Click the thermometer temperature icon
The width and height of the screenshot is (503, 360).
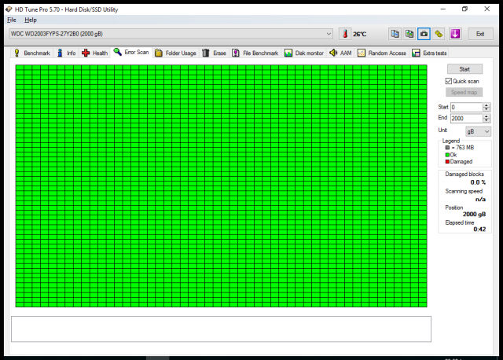click(345, 34)
